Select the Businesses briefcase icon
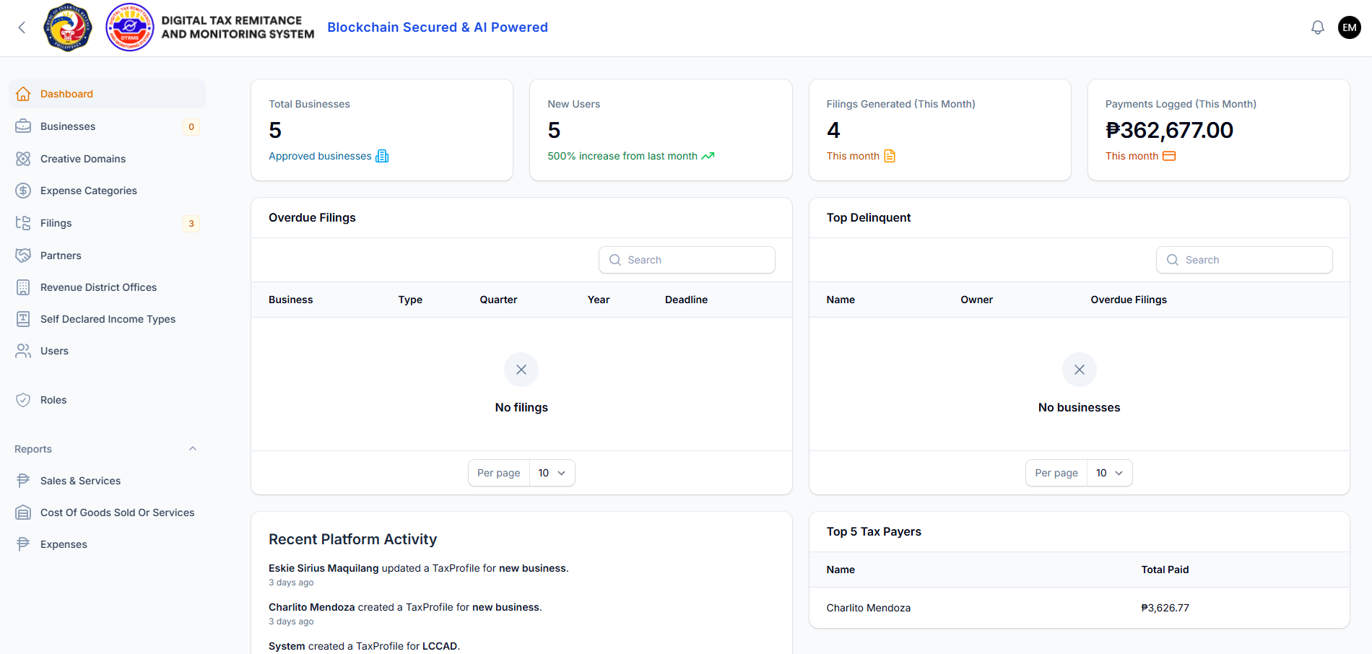 tap(24, 126)
